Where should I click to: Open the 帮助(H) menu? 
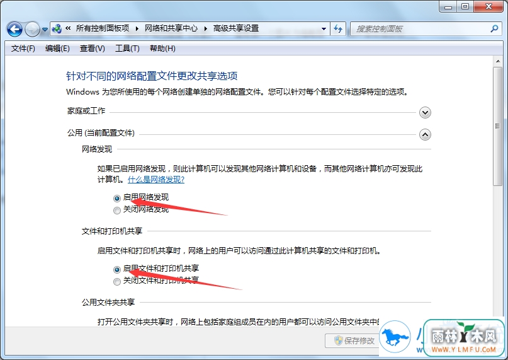pyautogui.click(x=162, y=49)
